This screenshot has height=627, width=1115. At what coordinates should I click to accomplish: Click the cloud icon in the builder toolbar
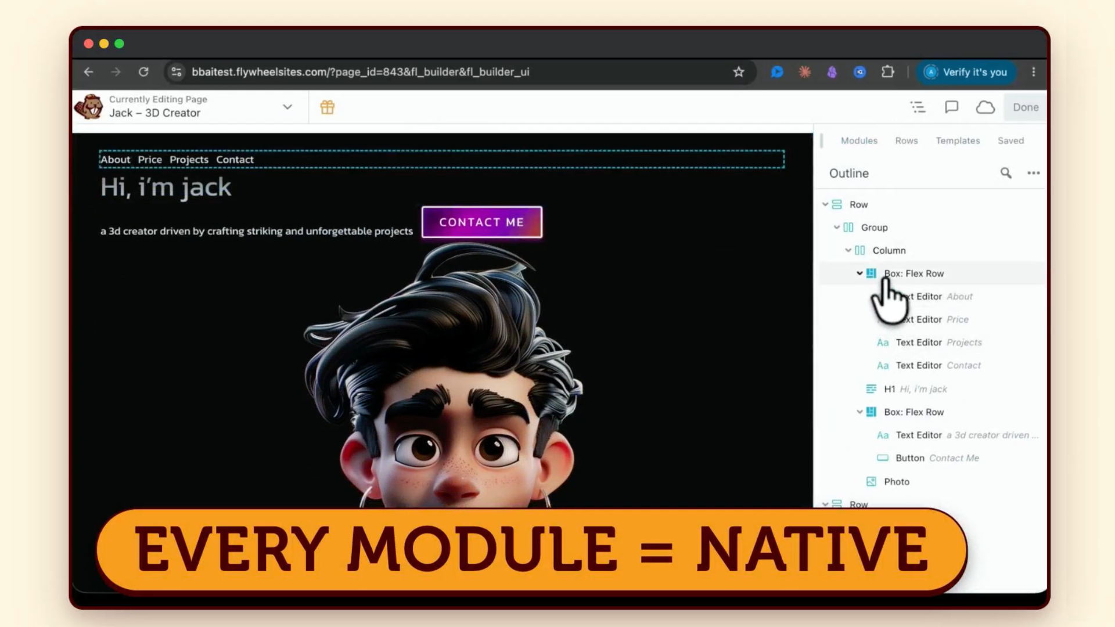[985, 107]
